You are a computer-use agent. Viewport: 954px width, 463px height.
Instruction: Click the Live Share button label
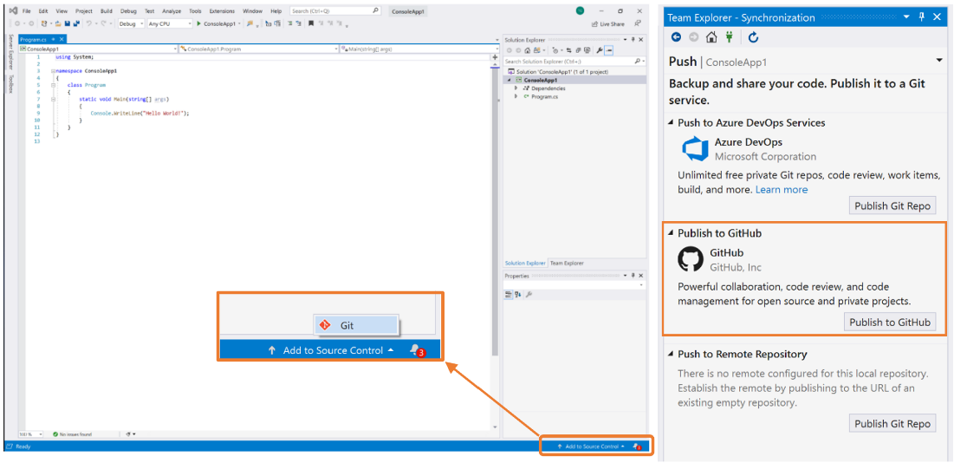point(612,24)
